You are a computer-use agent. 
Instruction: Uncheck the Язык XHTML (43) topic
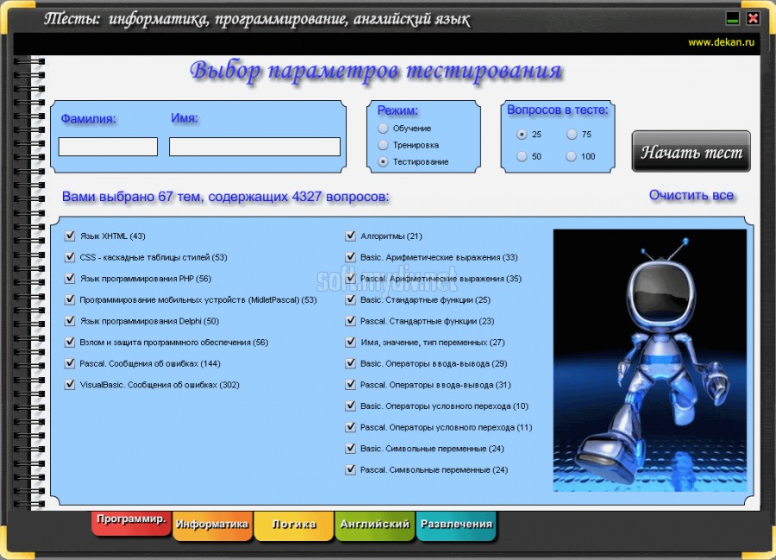(70, 236)
